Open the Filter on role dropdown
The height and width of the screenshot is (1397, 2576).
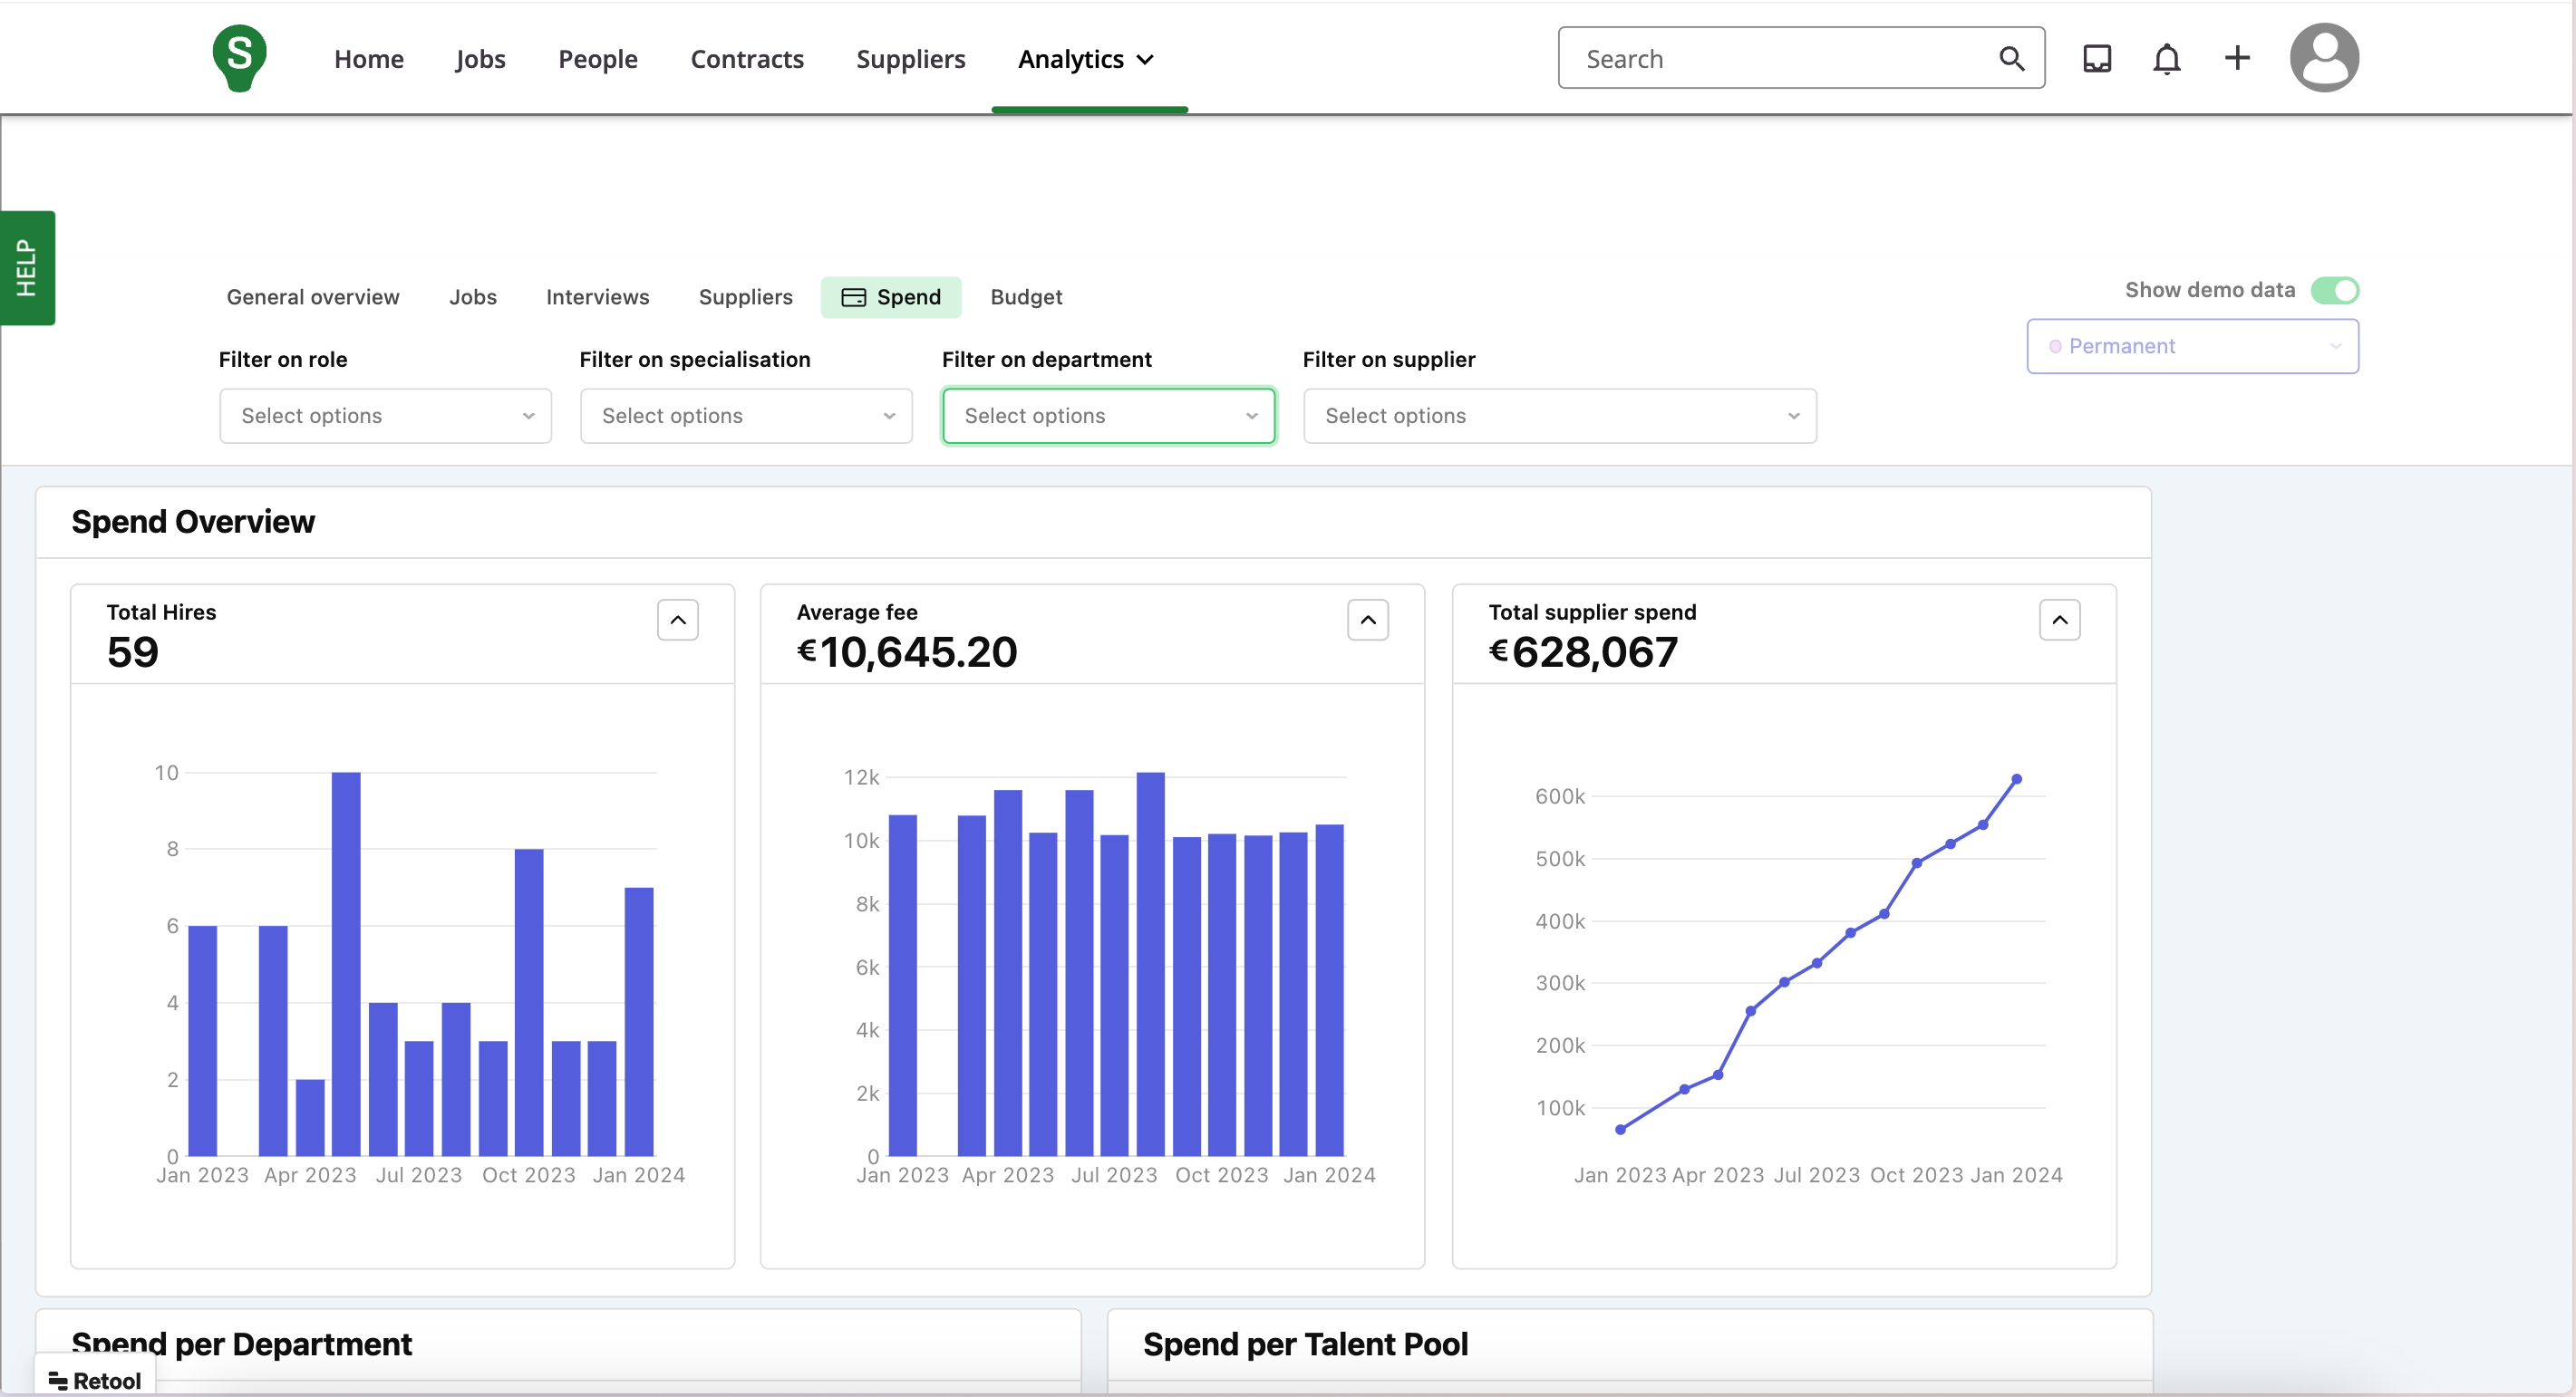pyautogui.click(x=385, y=416)
